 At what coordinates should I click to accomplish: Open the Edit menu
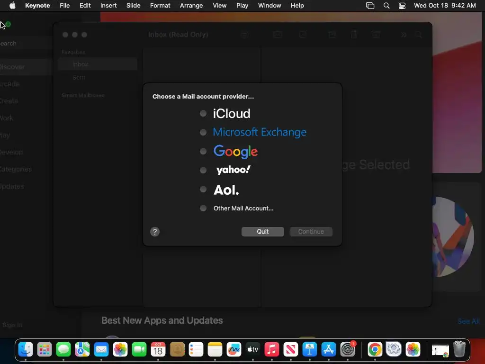(85, 5)
